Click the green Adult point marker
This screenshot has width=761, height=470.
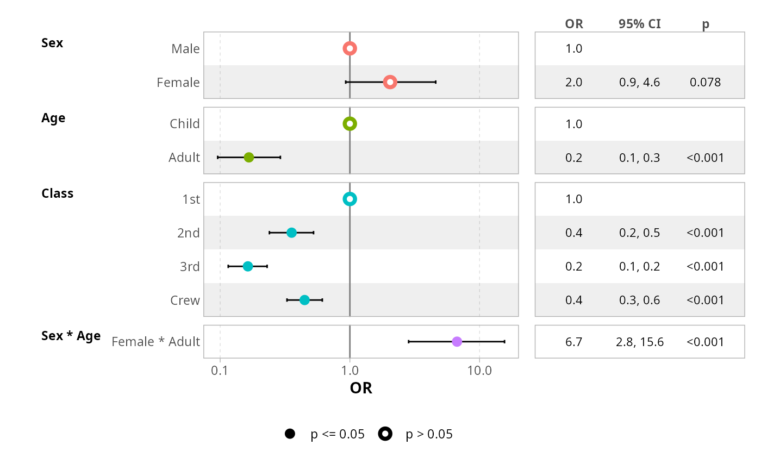(x=248, y=158)
